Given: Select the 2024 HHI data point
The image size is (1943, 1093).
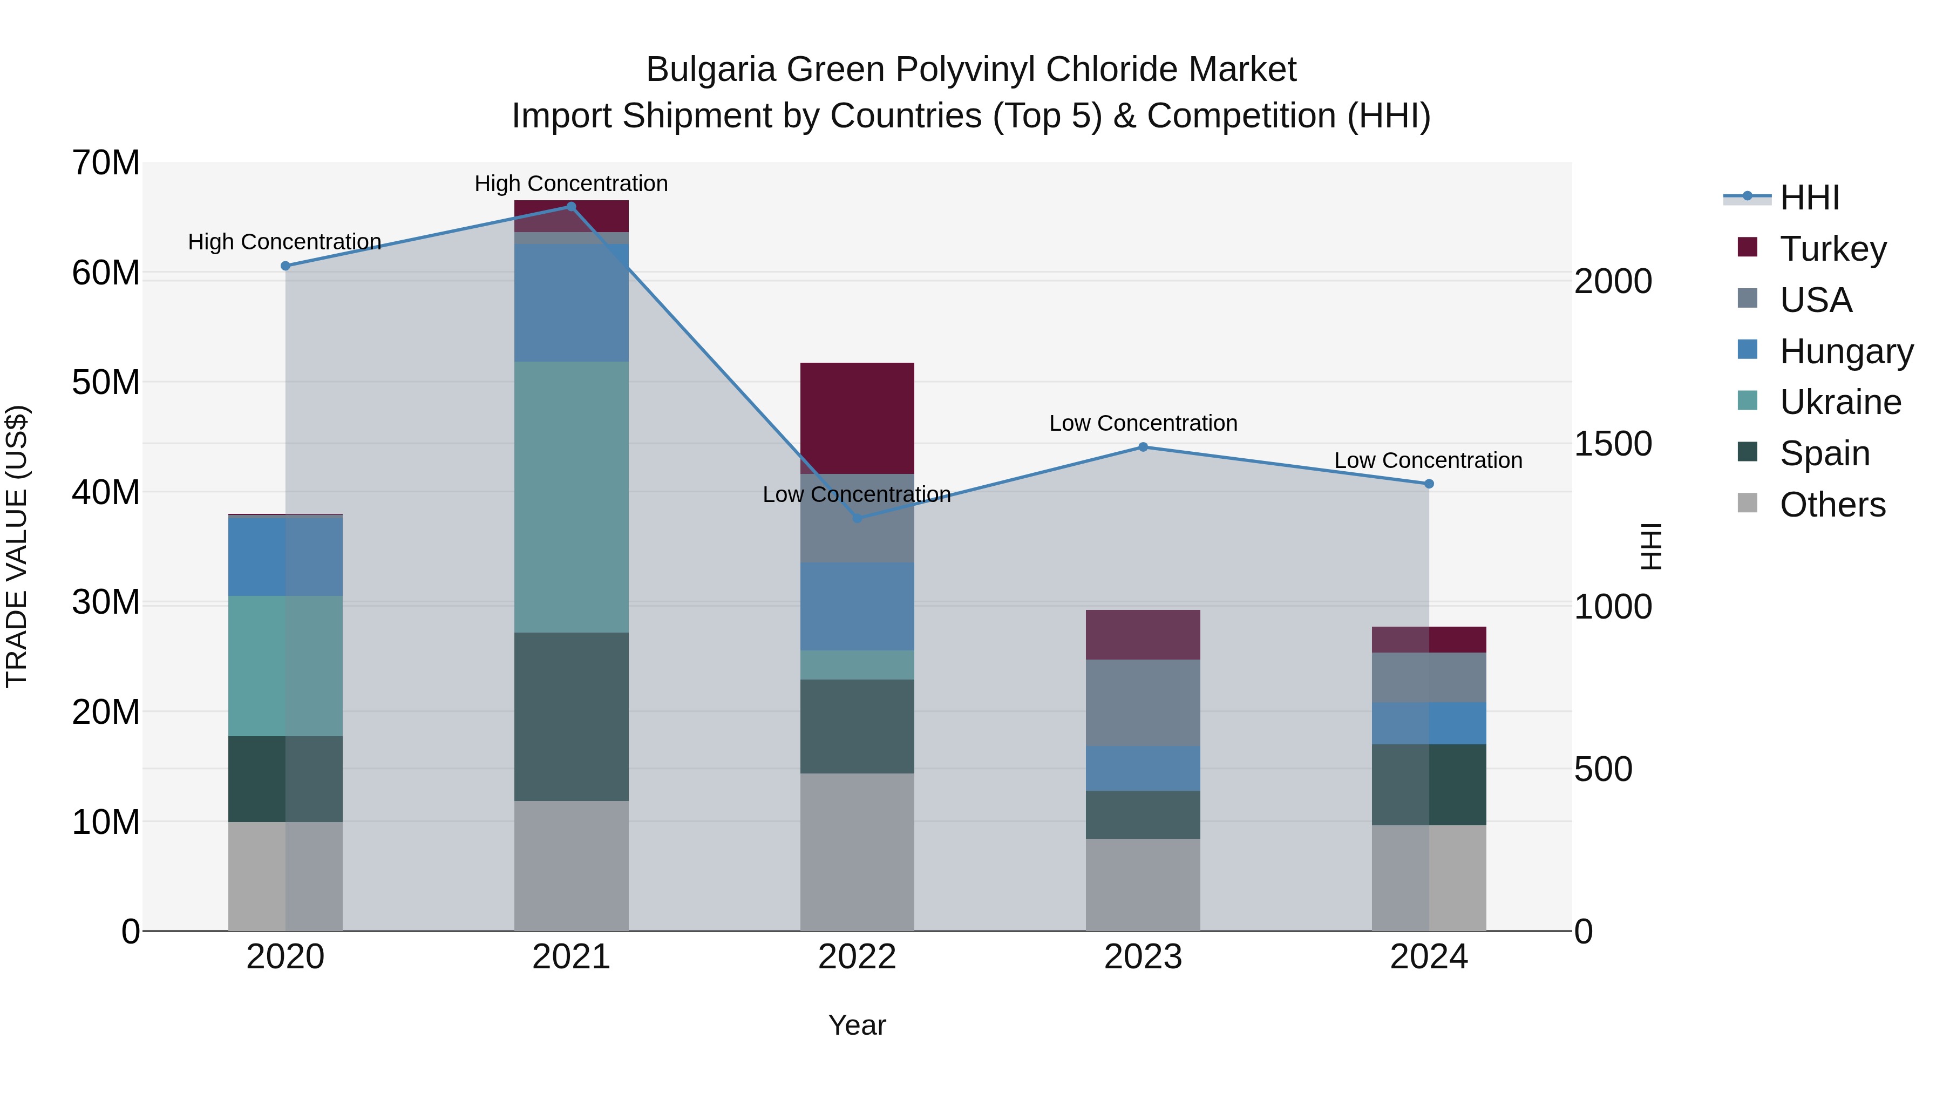Looking at the screenshot, I should point(1429,484).
